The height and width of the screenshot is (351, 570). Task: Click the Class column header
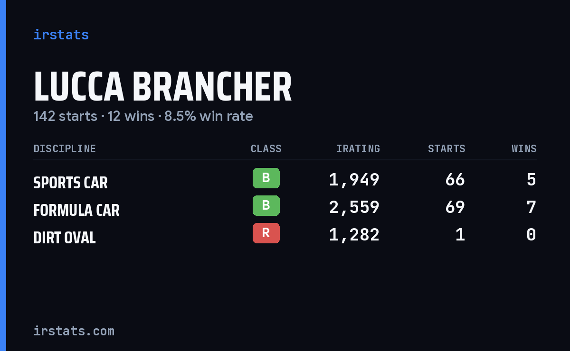[x=266, y=148]
